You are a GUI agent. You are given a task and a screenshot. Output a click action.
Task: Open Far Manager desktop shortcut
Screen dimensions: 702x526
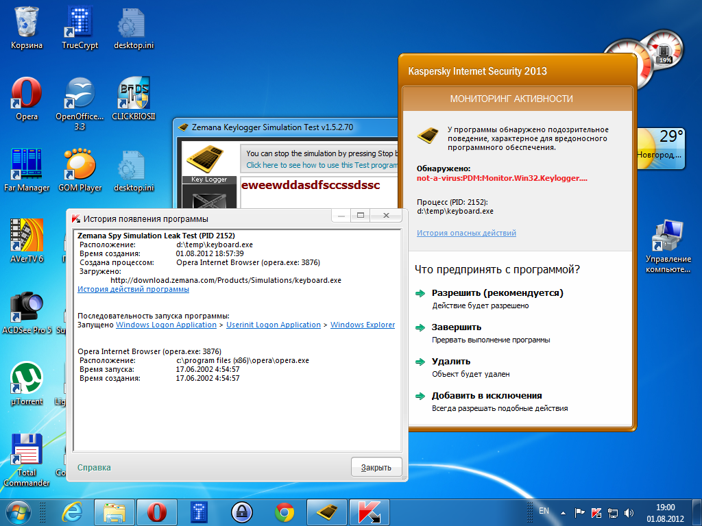click(27, 169)
